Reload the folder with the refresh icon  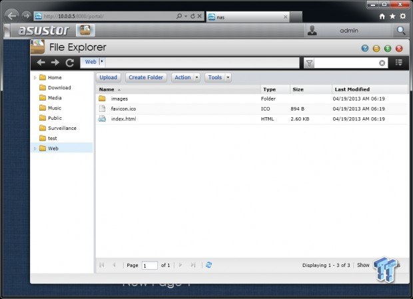[69, 63]
